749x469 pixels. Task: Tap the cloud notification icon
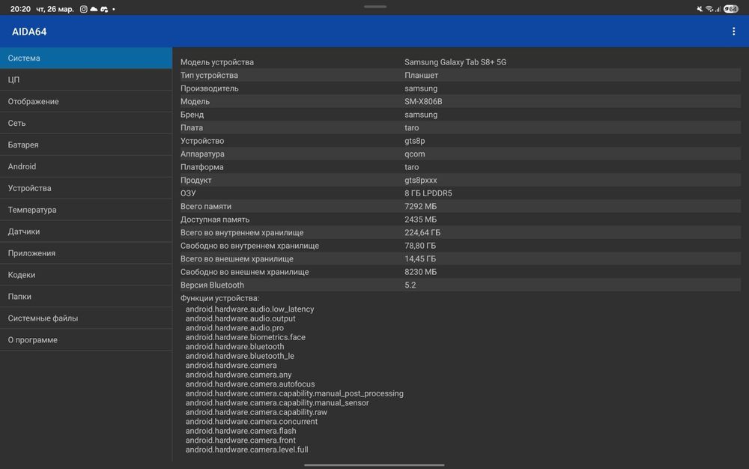click(94, 9)
